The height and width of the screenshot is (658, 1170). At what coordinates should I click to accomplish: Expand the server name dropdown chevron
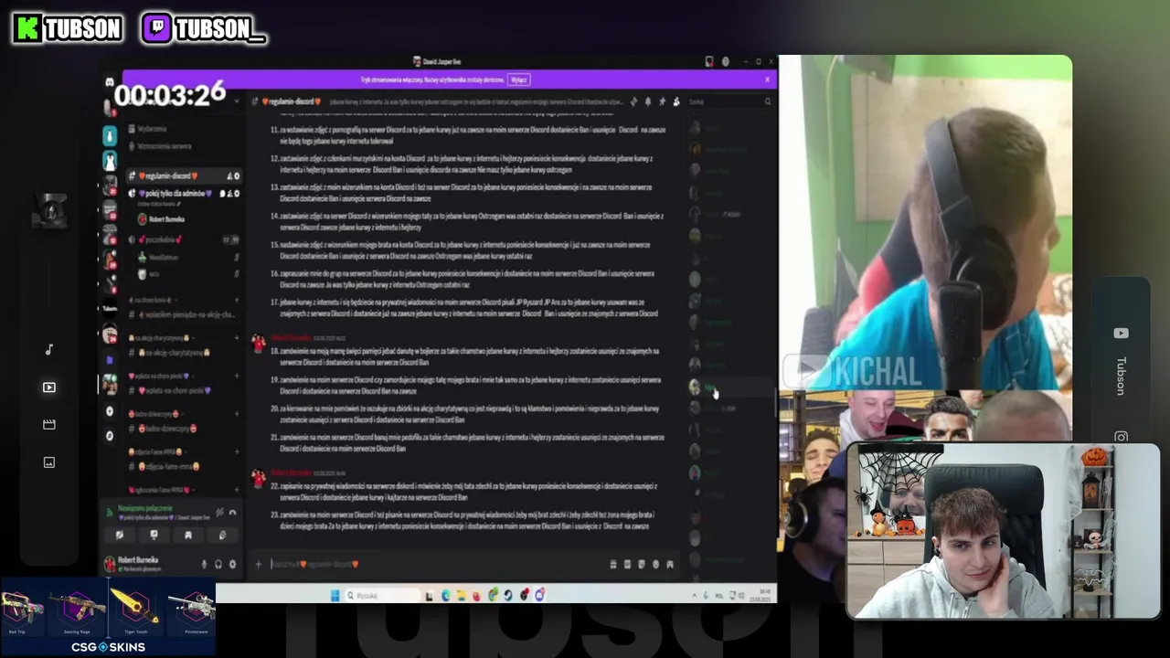point(237,101)
